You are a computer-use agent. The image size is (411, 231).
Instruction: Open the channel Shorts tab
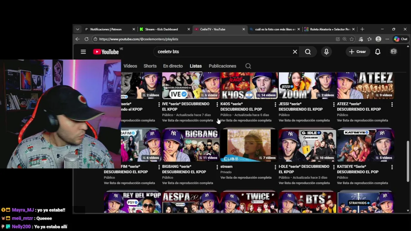(150, 66)
